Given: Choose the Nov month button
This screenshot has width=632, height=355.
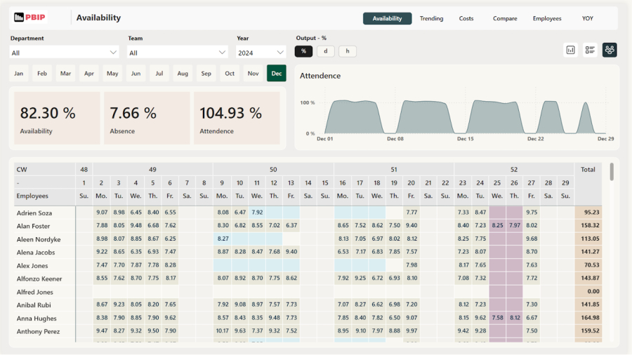Looking at the screenshot, I should pyautogui.click(x=253, y=74).
